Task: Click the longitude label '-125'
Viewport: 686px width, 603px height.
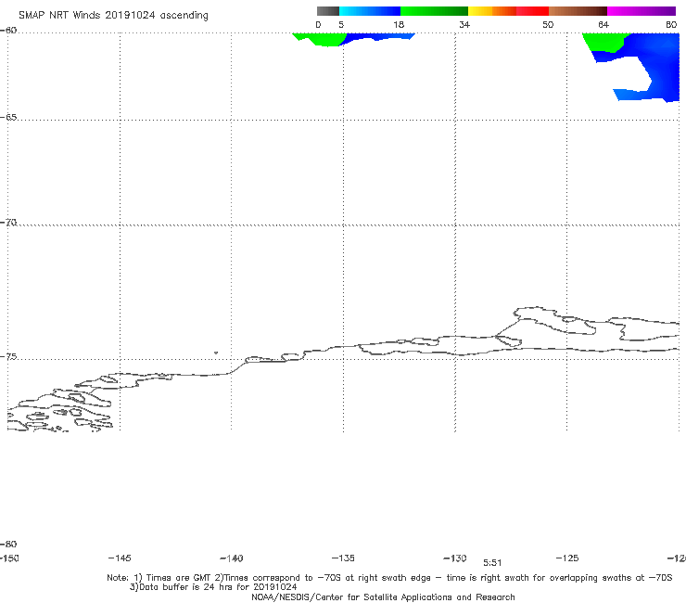Action: pyautogui.click(x=567, y=558)
